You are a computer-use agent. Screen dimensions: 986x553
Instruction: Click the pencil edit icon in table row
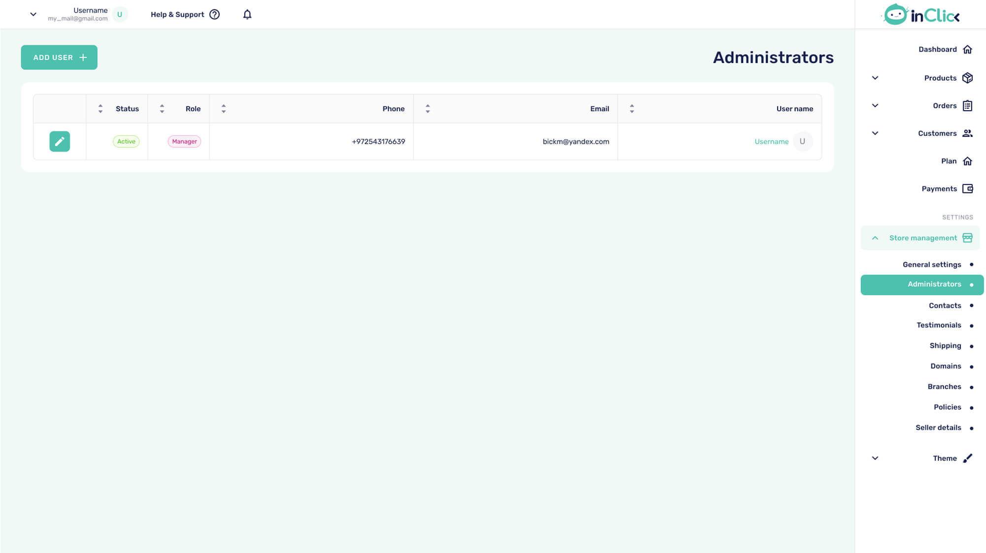[x=60, y=141]
